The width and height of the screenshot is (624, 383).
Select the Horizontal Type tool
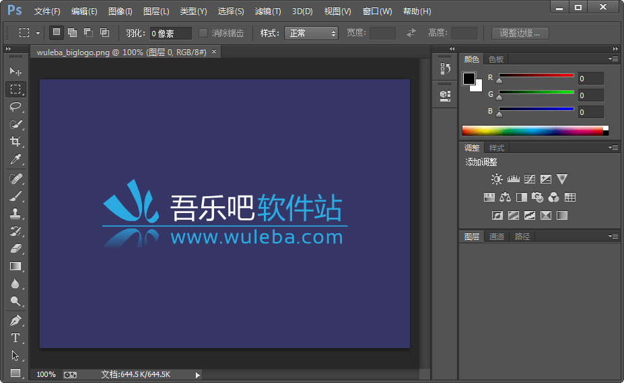click(15, 338)
